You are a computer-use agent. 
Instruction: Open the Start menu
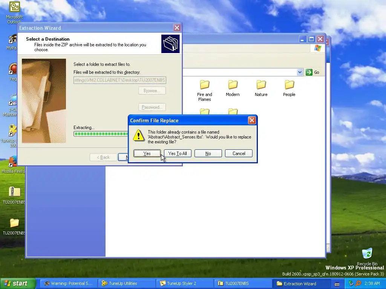coord(17,283)
